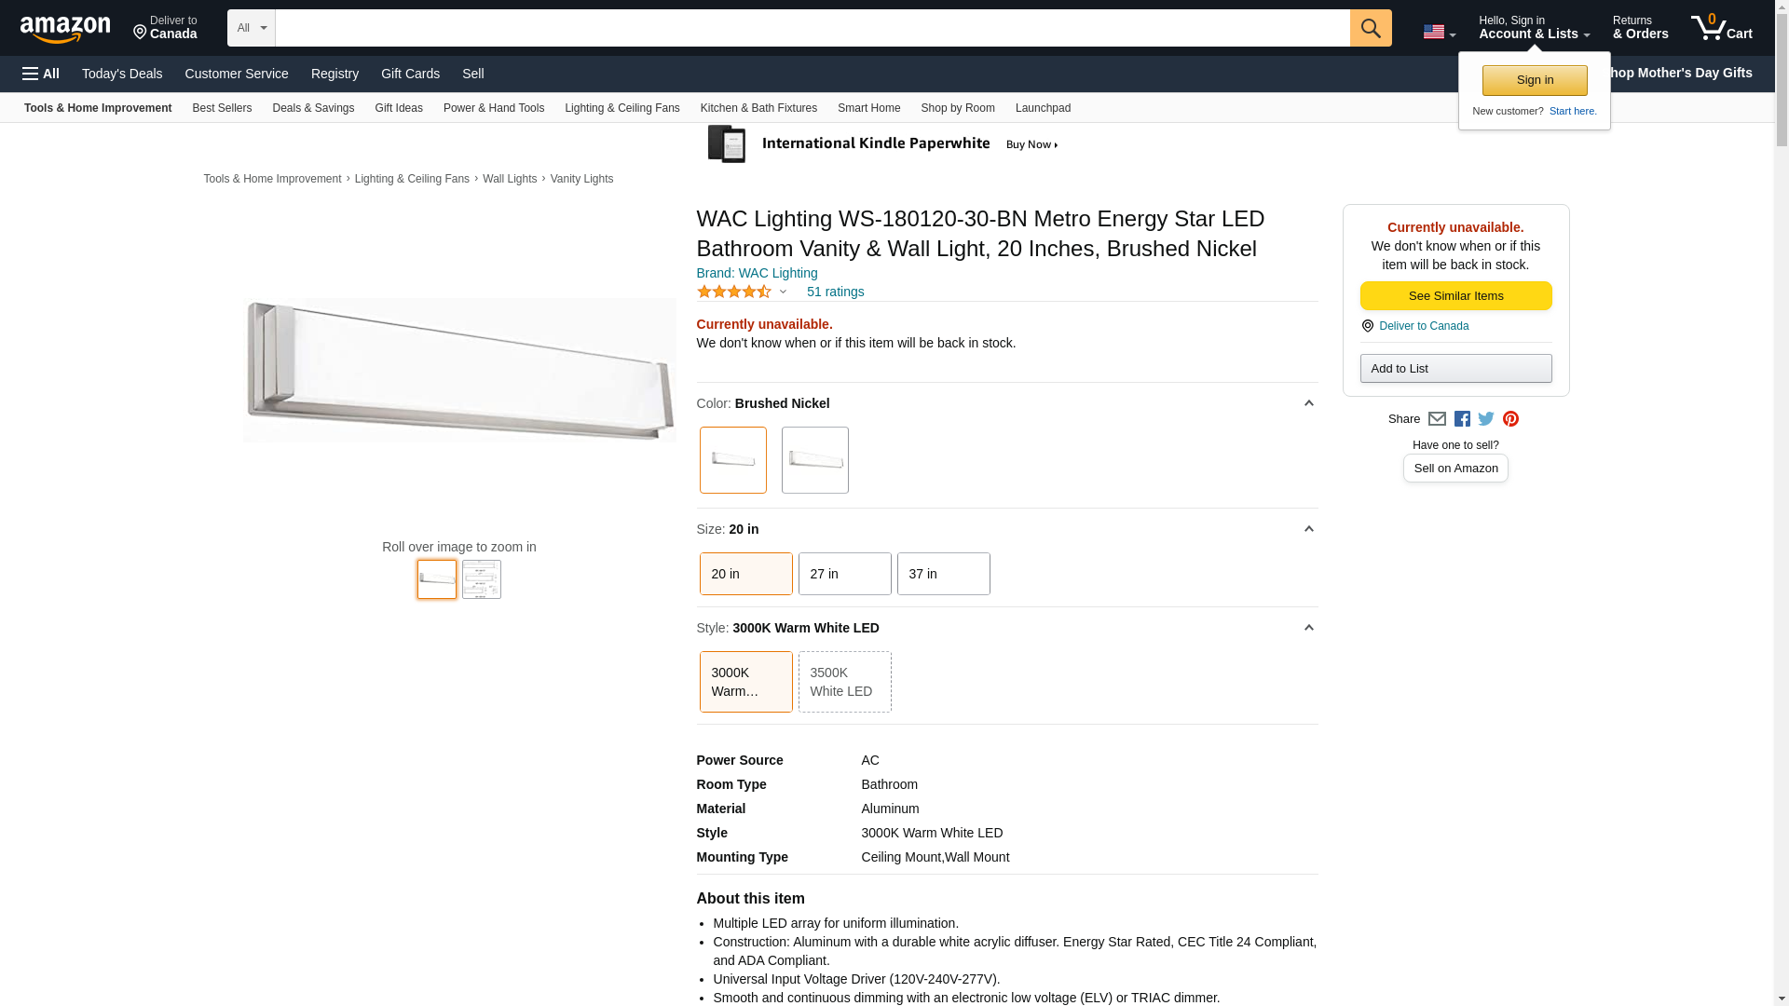1789x1006 pixels.
Task: Open the country flag language dropdown
Action: pyautogui.click(x=1439, y=32)
